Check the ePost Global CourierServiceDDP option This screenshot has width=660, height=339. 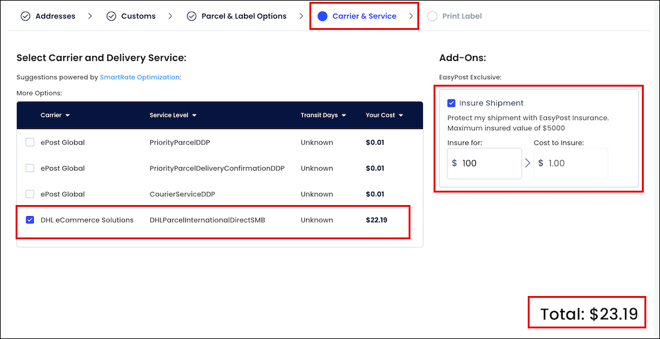30,194
